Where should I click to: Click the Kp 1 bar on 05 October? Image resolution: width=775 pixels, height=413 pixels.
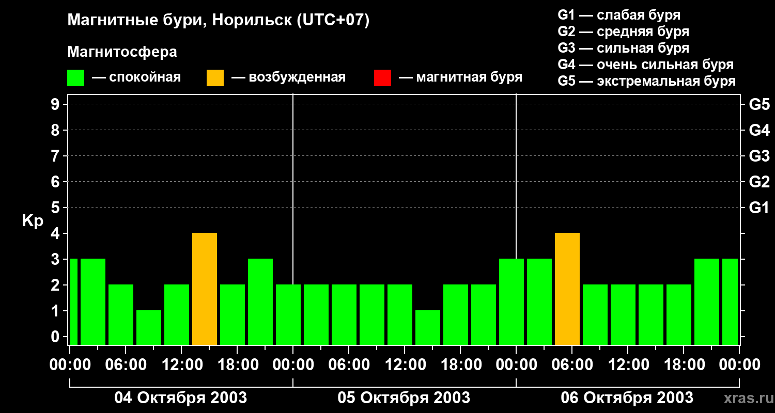(x=428, y=327)
